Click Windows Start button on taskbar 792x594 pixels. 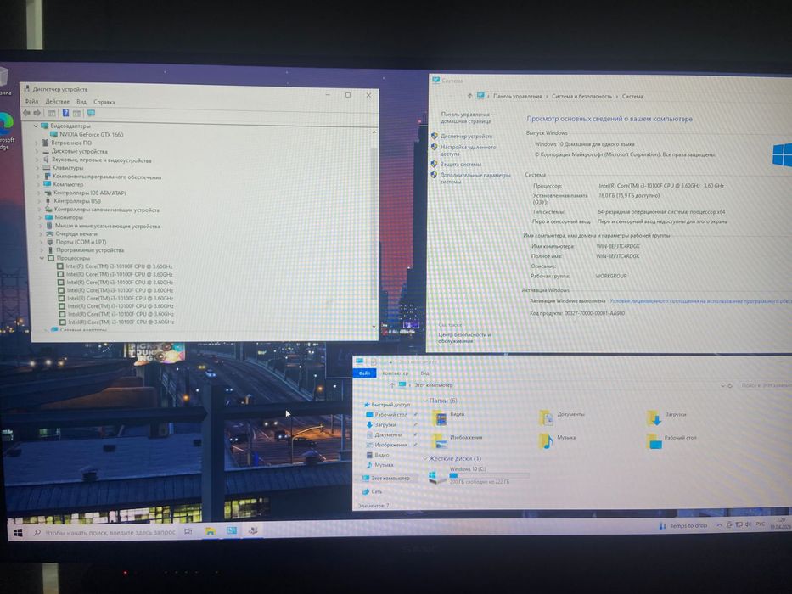(x=18, y=532)
